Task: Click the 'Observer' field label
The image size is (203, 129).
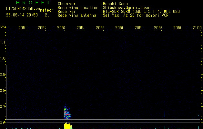Action: pos(67,4)
